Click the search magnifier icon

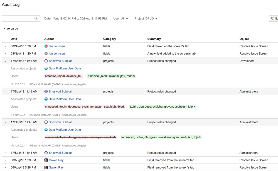36,18
